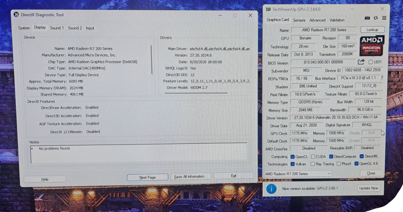Click Device section vertical scrollbar
Image resolution: width=403 pixels, height=212 pixels.
[x=151, y=60]
